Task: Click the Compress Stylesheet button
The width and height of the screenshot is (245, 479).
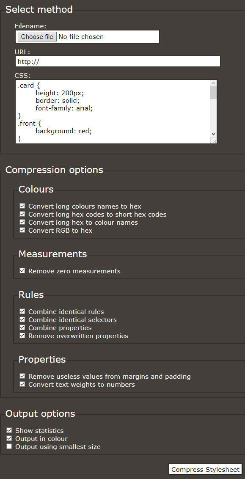Action: click(x=205, y=469)
